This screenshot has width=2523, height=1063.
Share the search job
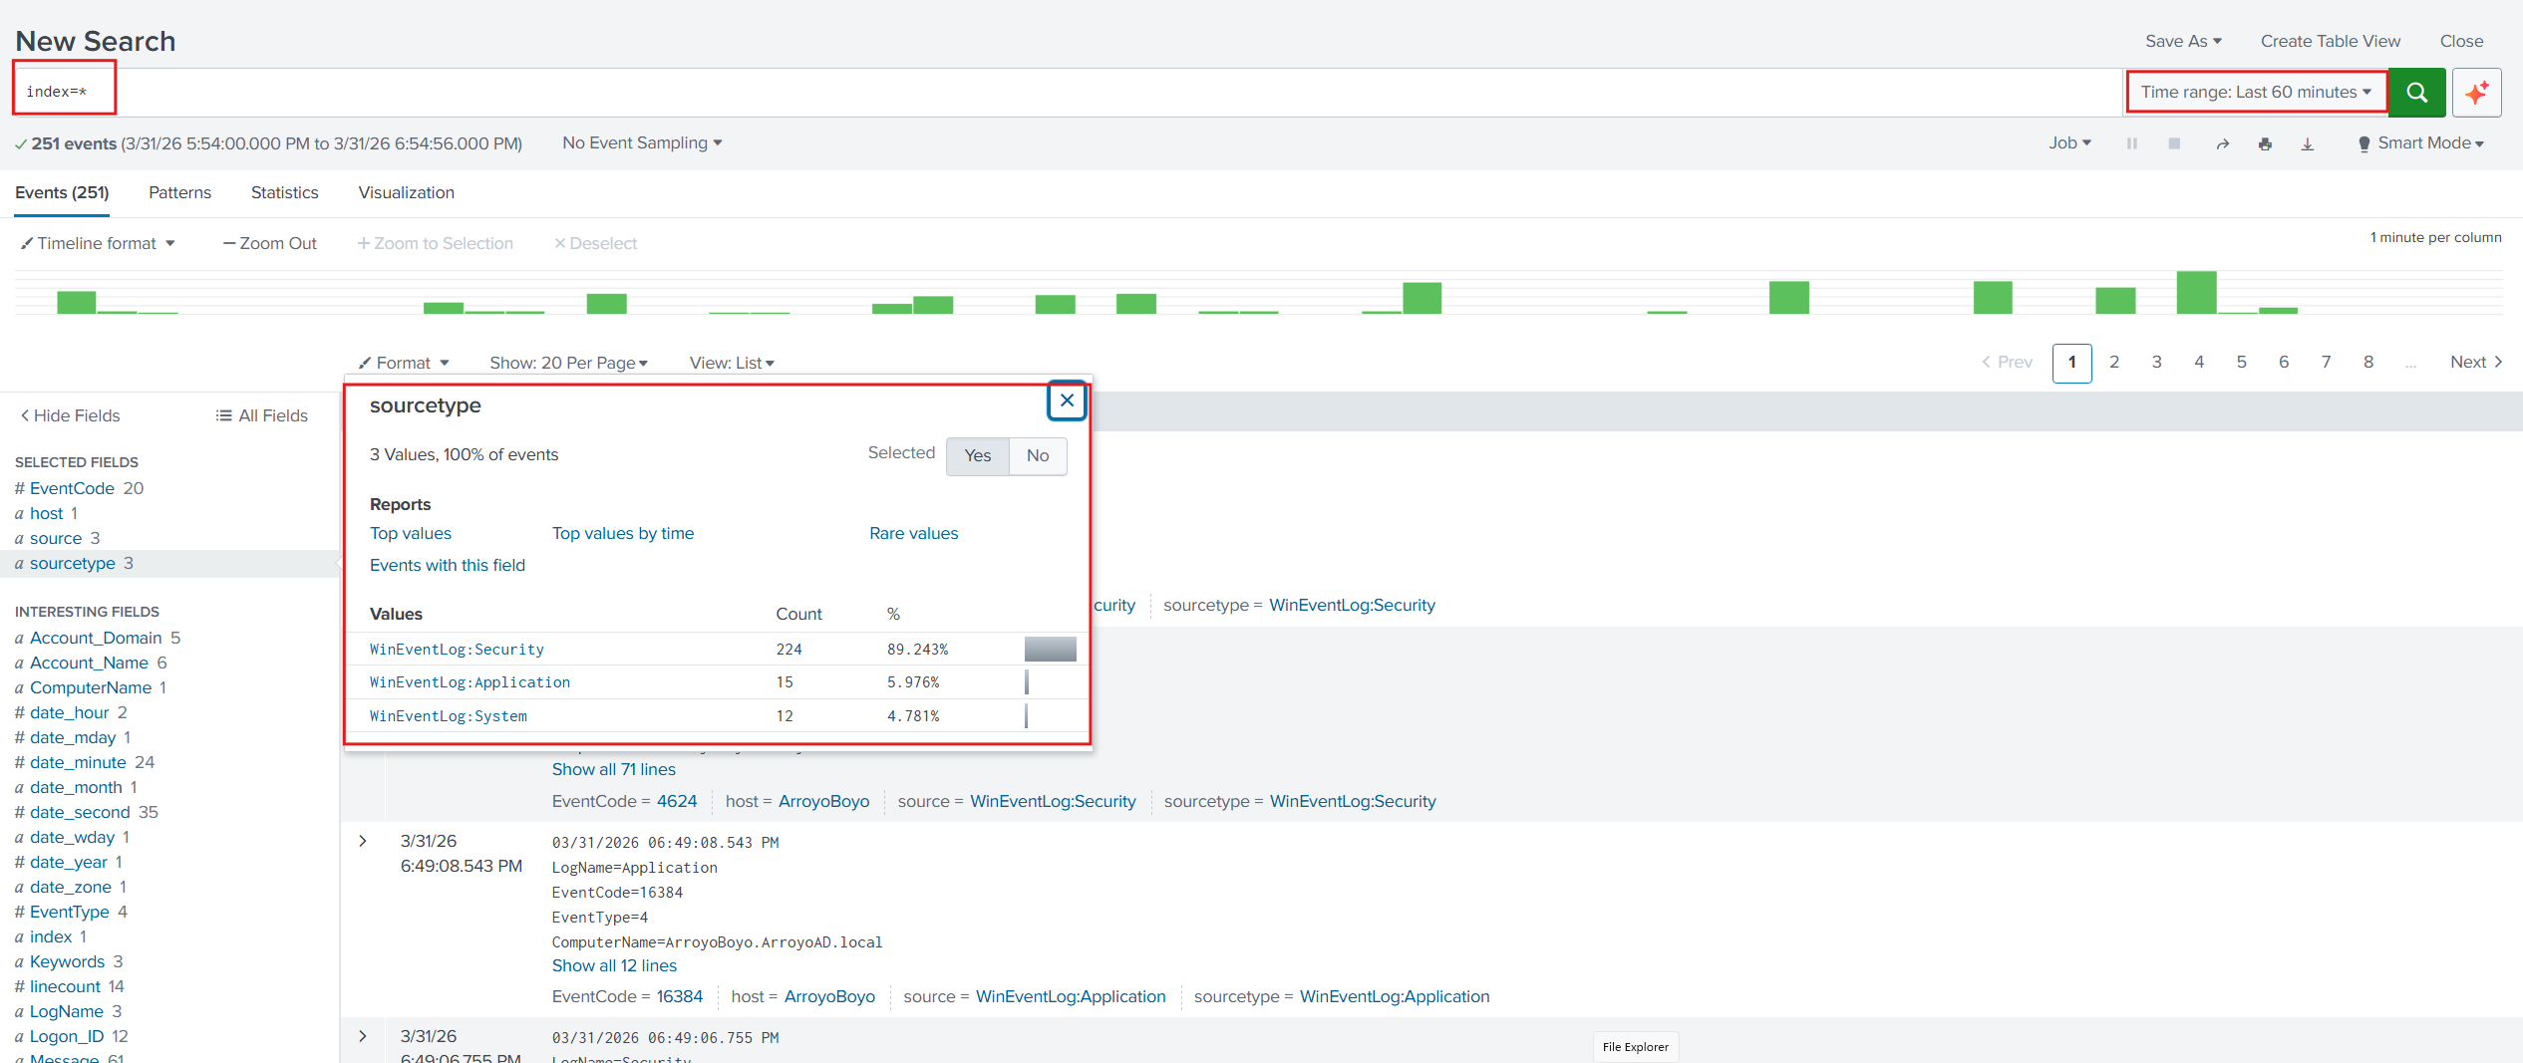point(2222,143)
